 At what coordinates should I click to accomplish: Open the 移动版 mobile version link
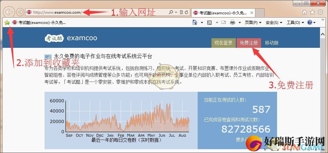[272, 43]
